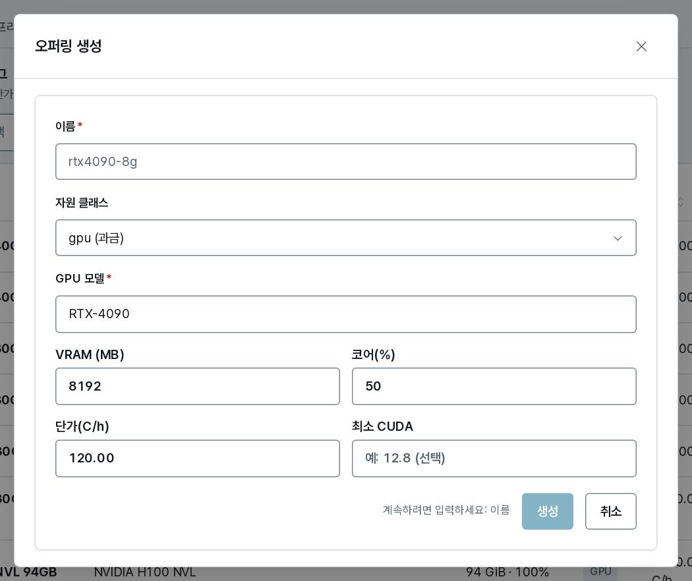Viewport: 692px width, 581px height.
Task: Click the GPU 모델 input field
Action: [x=345, y=314]
